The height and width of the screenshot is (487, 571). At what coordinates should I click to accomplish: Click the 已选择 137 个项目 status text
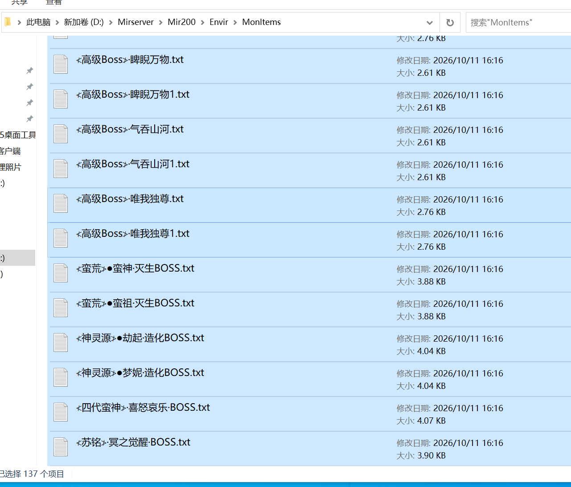click(x=32, y=474)
